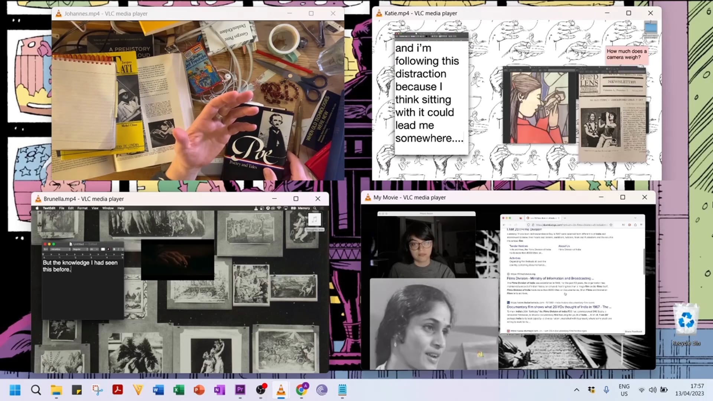Open Microsoft Word from the taskbar
This screenshot has height=401, width=713.
point(158,390)
